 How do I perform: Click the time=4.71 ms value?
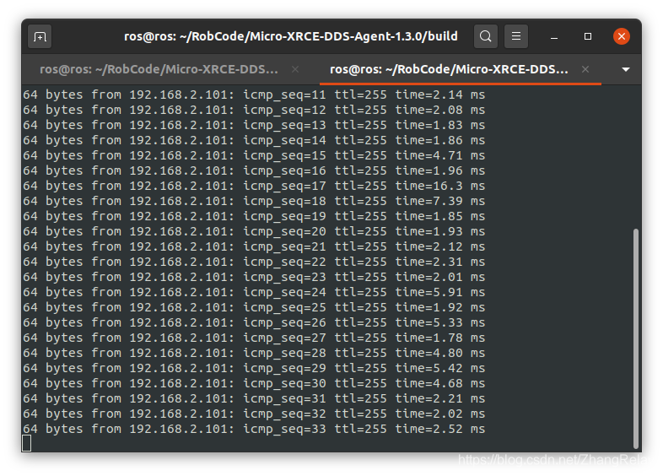coord(440,155)
